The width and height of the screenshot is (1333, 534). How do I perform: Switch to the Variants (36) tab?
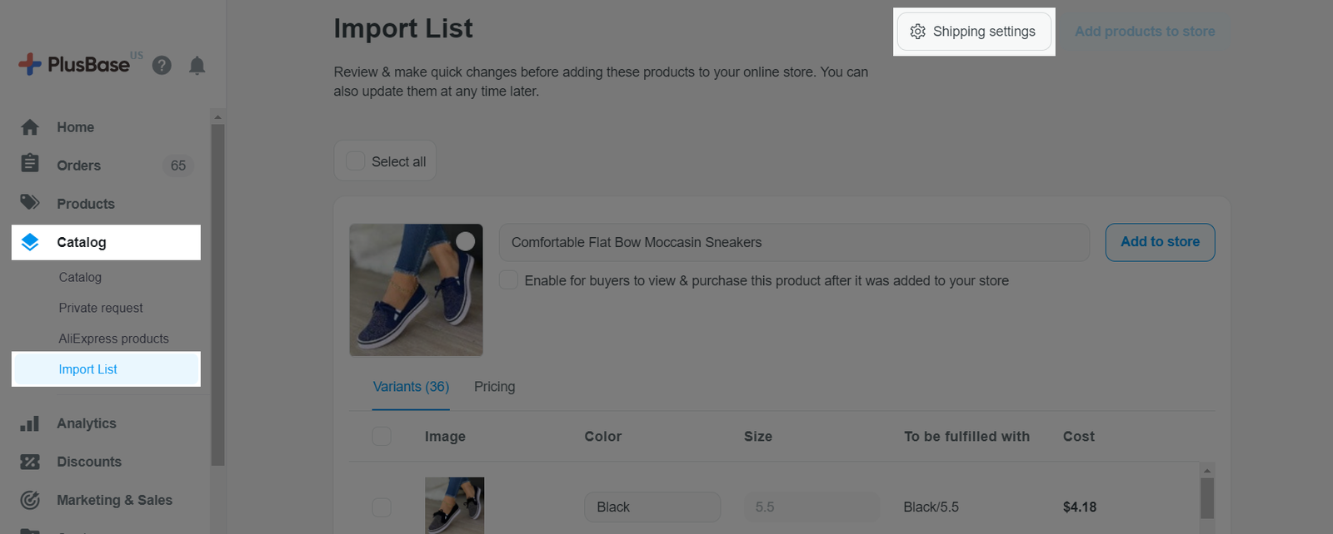(411, 387)
